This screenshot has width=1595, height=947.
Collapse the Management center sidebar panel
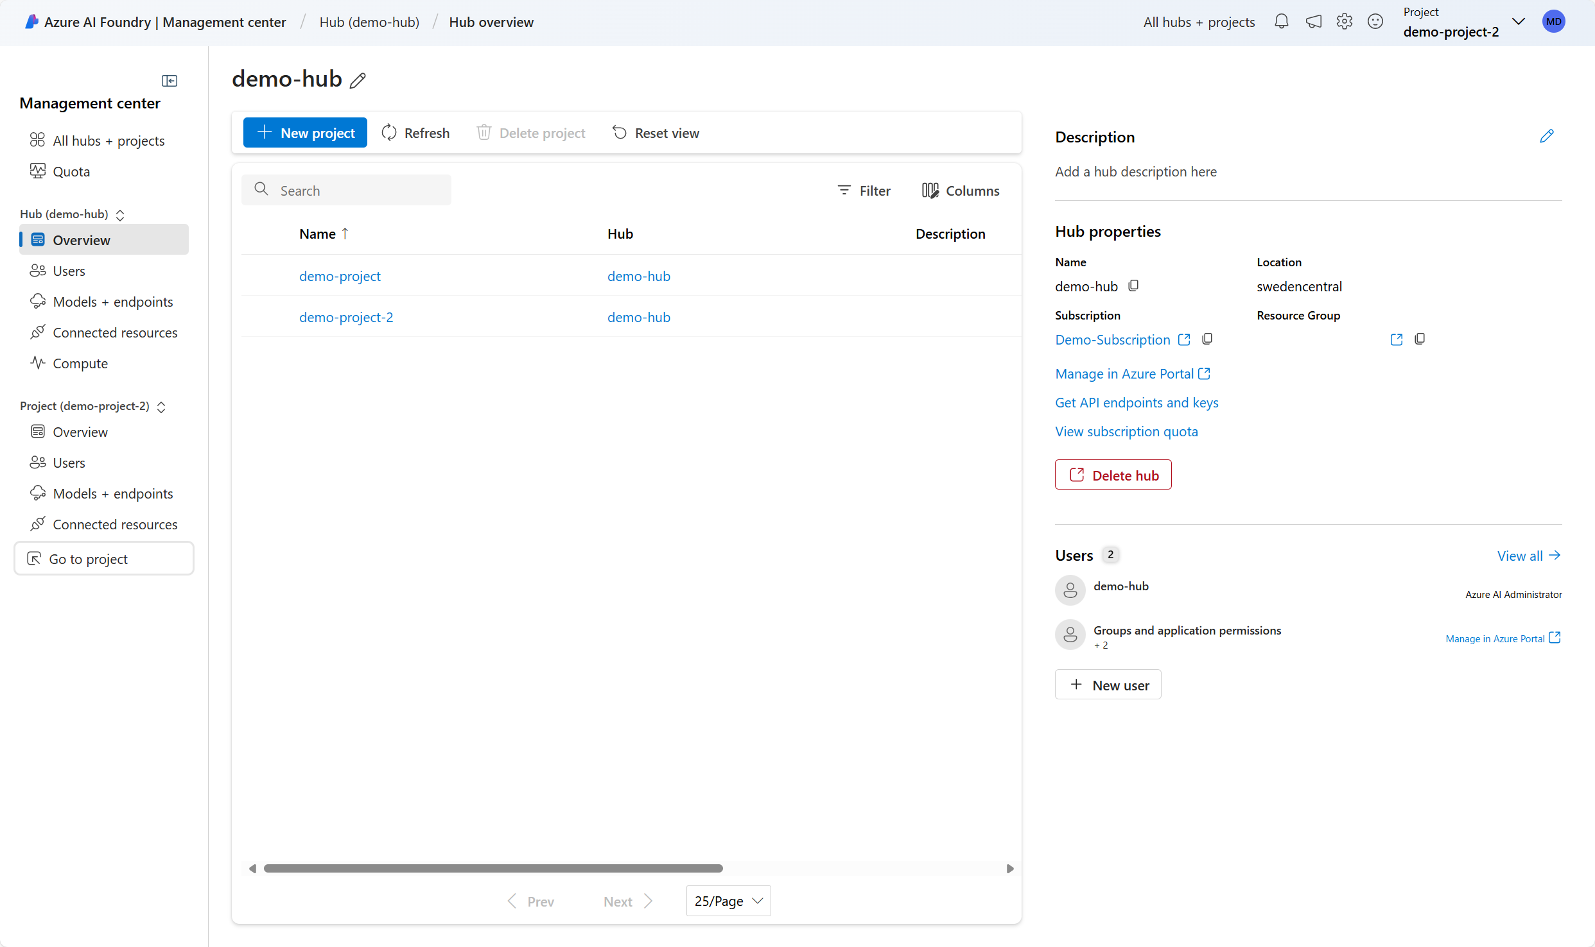170,80
